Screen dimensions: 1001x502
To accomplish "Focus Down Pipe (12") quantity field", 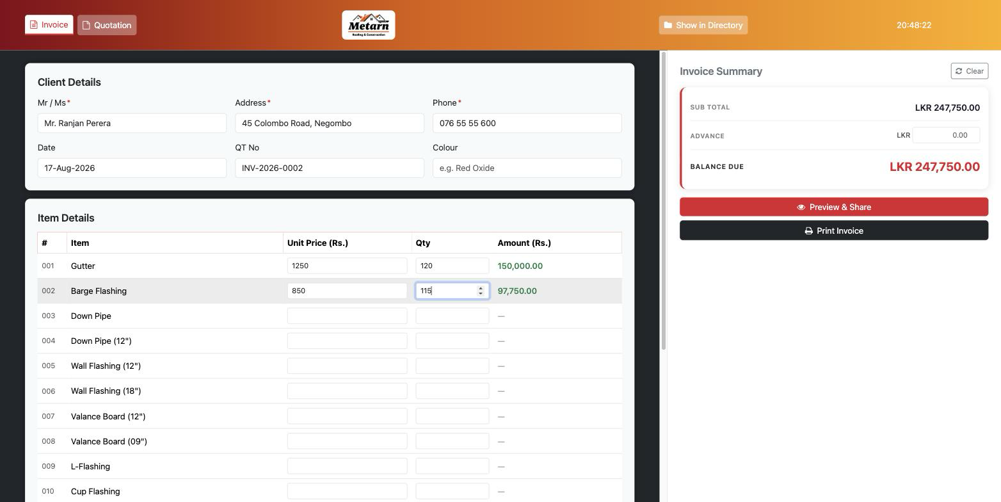I will coord(452,341).
